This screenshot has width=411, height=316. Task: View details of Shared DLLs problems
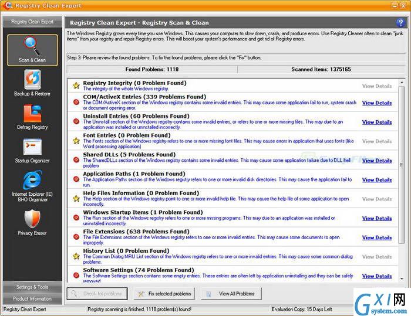(x=377, y=161)
